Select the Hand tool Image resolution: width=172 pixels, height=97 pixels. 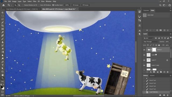click(x=2, y=75)
